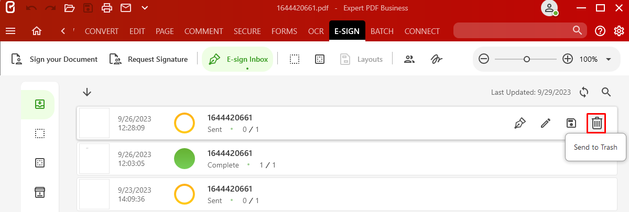Switch to the COMMENT tab
Screen dimensions: 629x212
coord(204,31)
